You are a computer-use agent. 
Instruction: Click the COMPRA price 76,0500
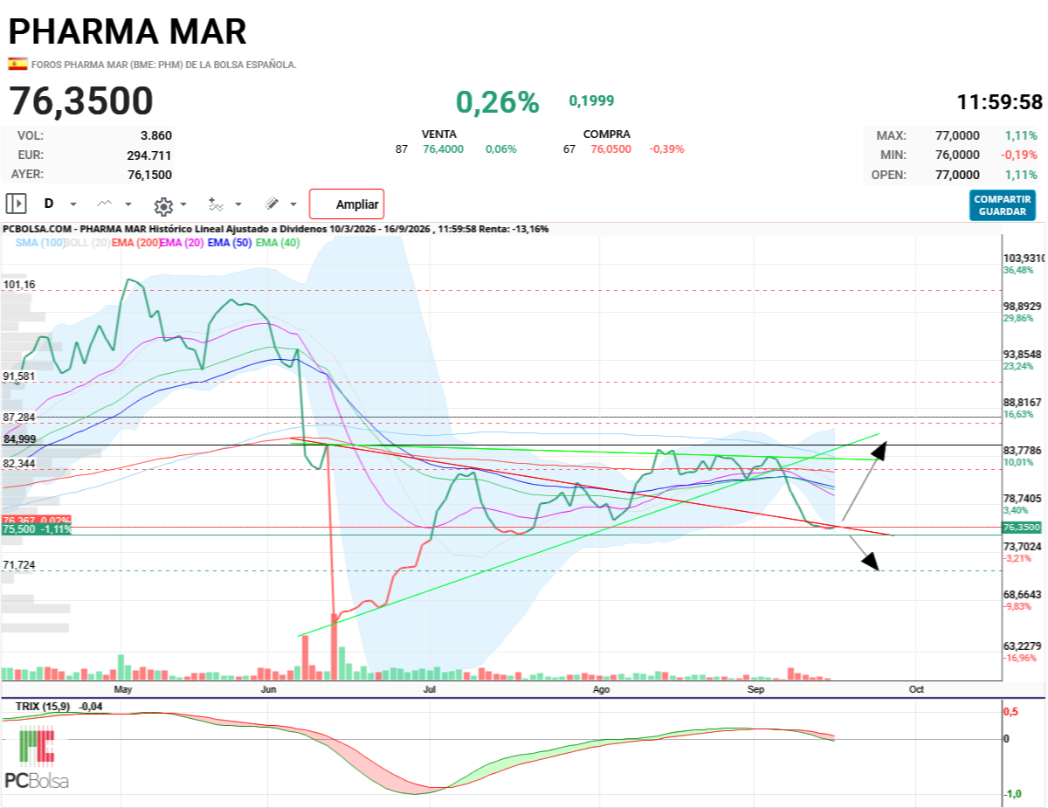click(x=611, y=148)
